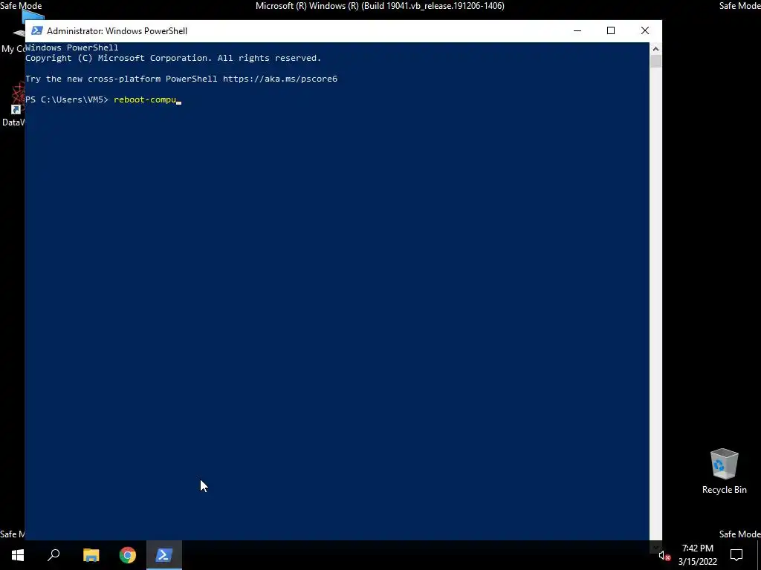Select PowerShell taskbar button
The height and width of the screenshot is (570, 761).
coord(164,555)
